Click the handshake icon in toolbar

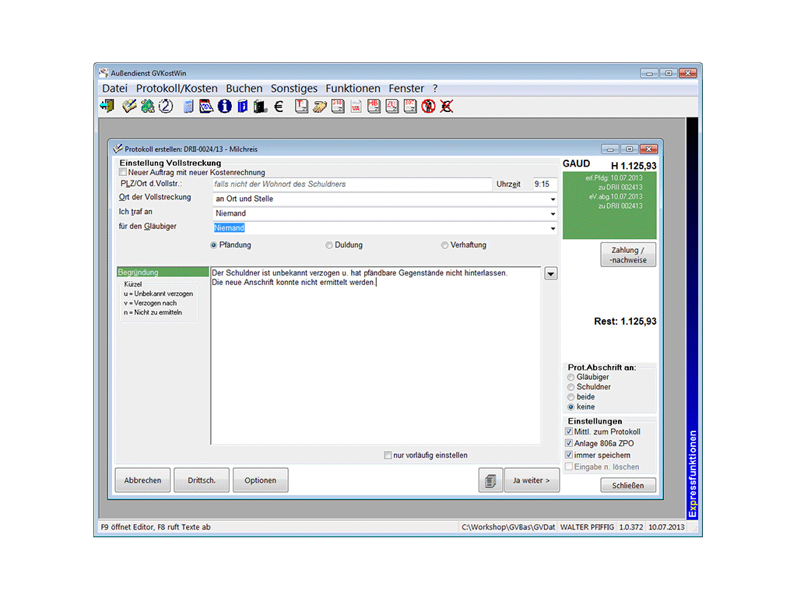pyautogui.click(x=320, y=107)
